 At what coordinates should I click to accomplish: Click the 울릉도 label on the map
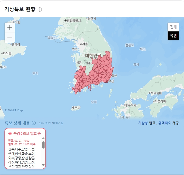tap(129, 45)
